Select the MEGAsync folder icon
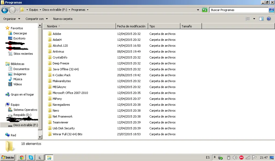Screen dimensions: 275x161 tap(50, 87)
